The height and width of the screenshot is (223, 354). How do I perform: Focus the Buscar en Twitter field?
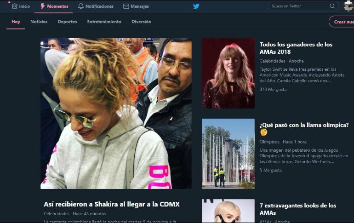tap(303, 6)
